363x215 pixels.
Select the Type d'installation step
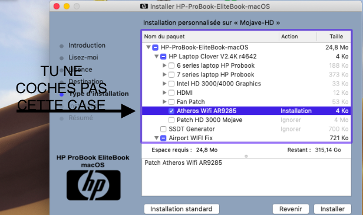(98, 94)
